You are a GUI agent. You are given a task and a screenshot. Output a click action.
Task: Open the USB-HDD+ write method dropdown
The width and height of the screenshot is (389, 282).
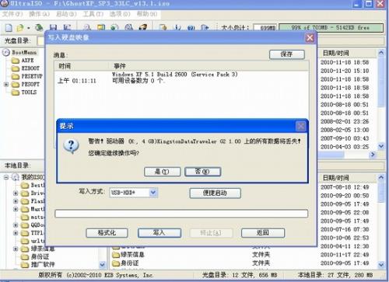(153, 193)
